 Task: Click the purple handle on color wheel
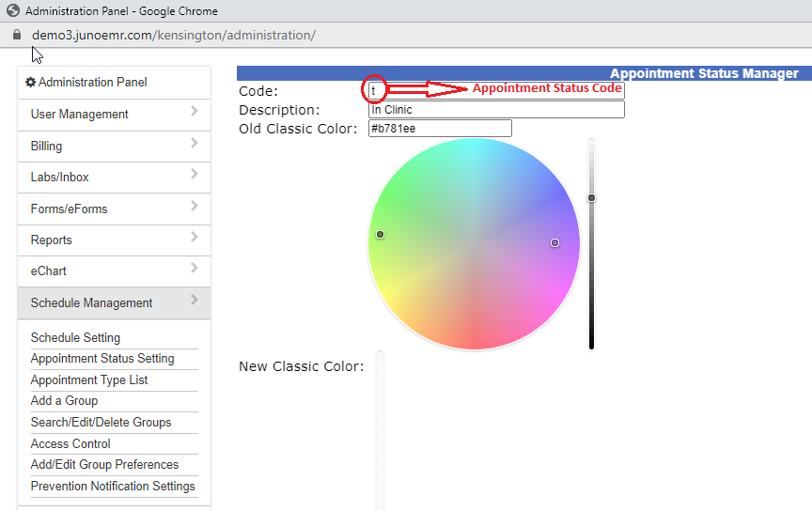click(x=554, y=243)
